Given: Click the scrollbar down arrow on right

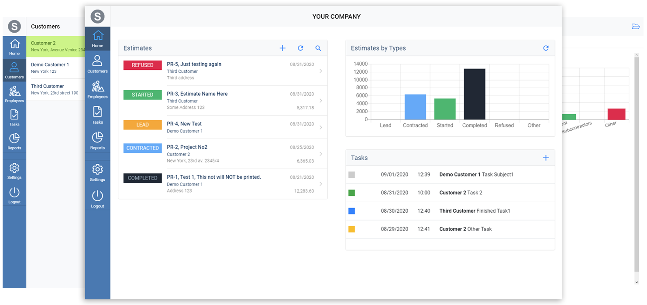Looking at the screenshot, I should click(x=637, y=282).
